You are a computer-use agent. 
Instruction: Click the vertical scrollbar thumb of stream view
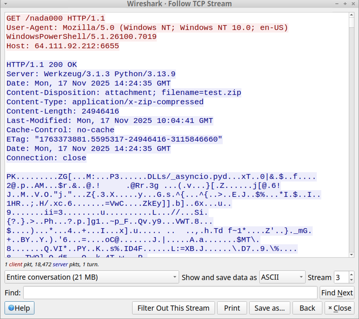[x=351, y=23]
